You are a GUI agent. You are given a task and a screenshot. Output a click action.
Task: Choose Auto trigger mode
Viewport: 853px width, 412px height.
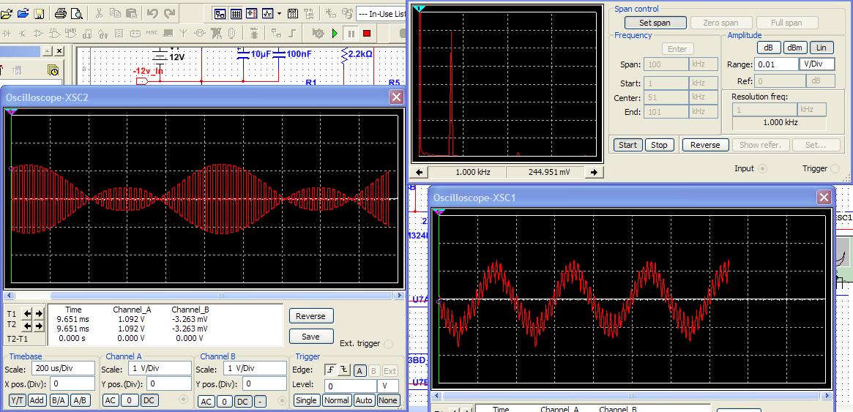[364, 400]
